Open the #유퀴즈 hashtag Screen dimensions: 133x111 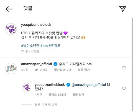55,46
